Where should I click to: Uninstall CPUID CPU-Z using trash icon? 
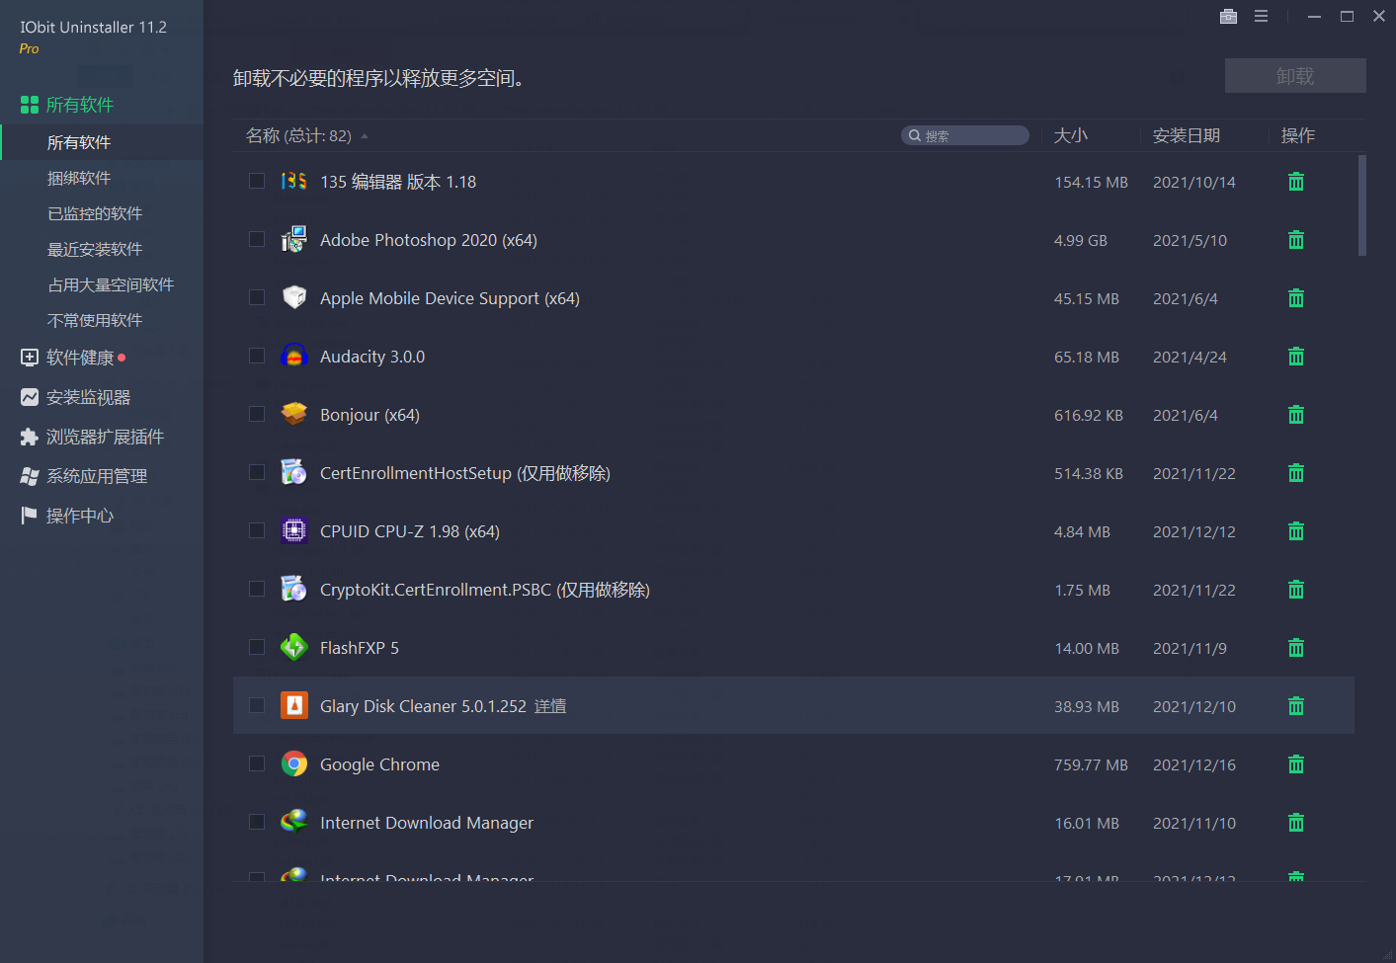pyautogui.click(x=1296, y=531)
